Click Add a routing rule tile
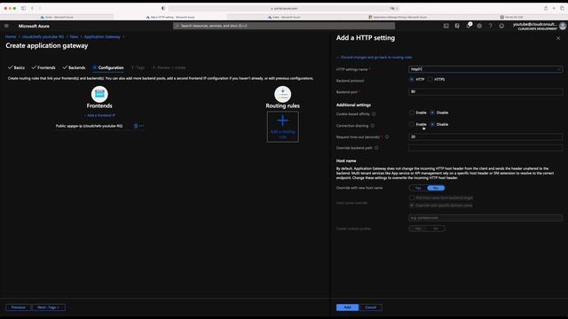The image size is (568, 319). coord(282,127)
